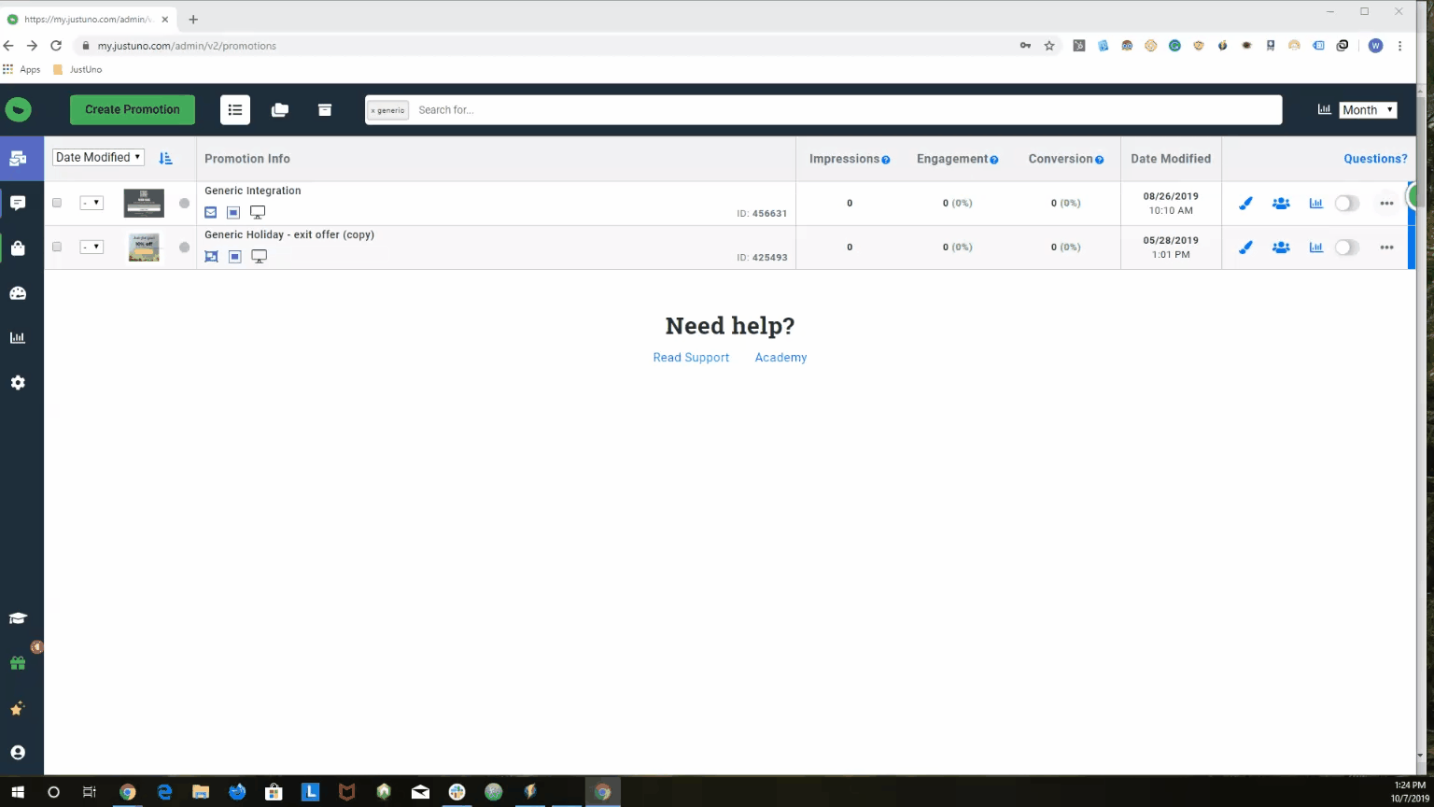The image size is (1434, 807).
Task: Open the Analytics bar-chart icon in sidebar
Action: 19,337
